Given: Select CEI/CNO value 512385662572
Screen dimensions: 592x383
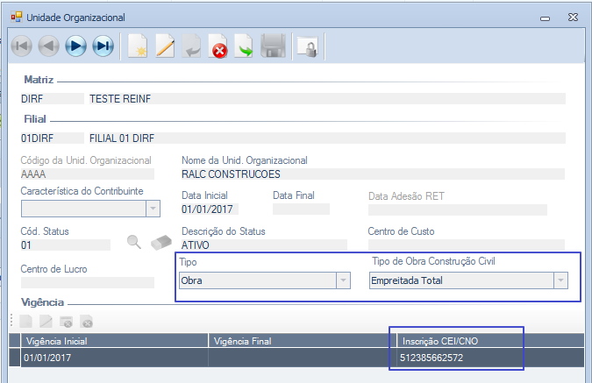Looking at the screenshot, I should coord(489,358).
